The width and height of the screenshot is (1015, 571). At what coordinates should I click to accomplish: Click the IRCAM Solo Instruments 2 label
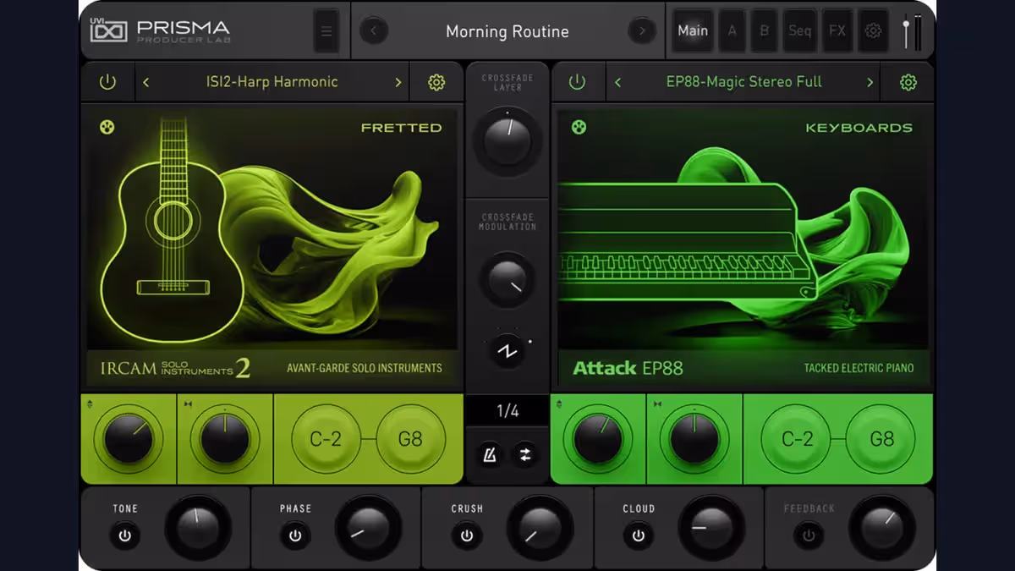(175, 368)
